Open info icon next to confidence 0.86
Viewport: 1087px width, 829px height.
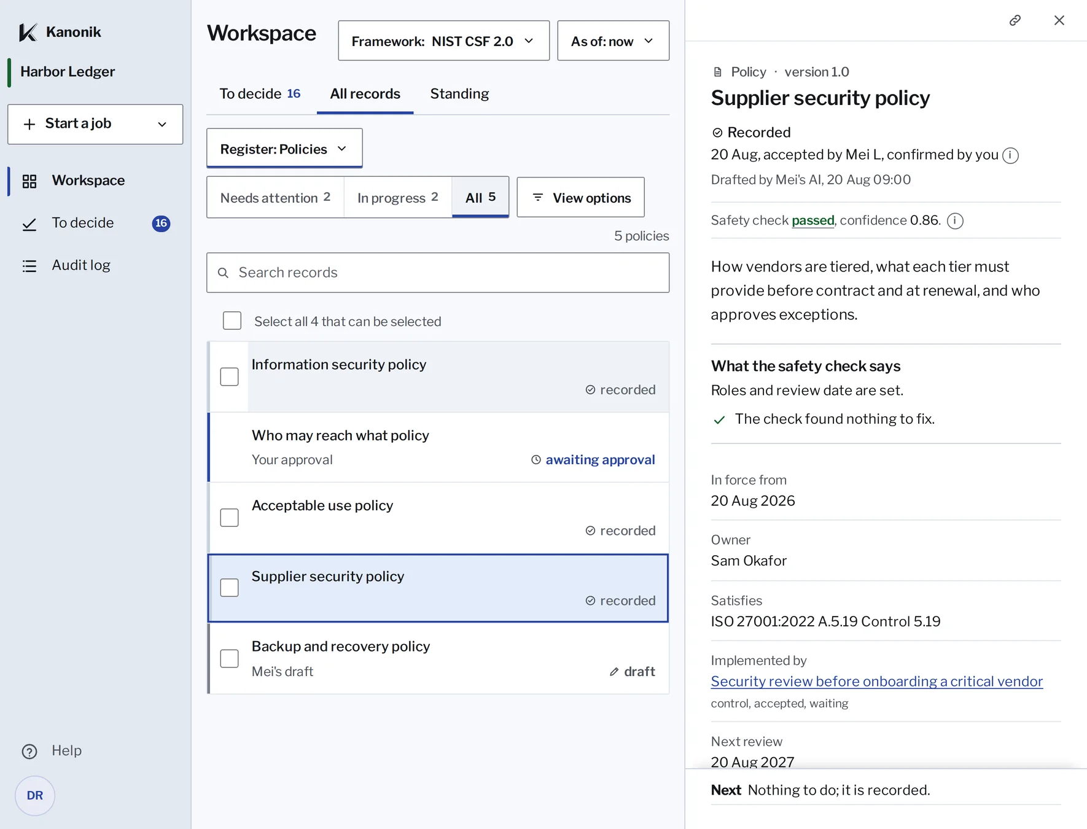pos(955,220)
